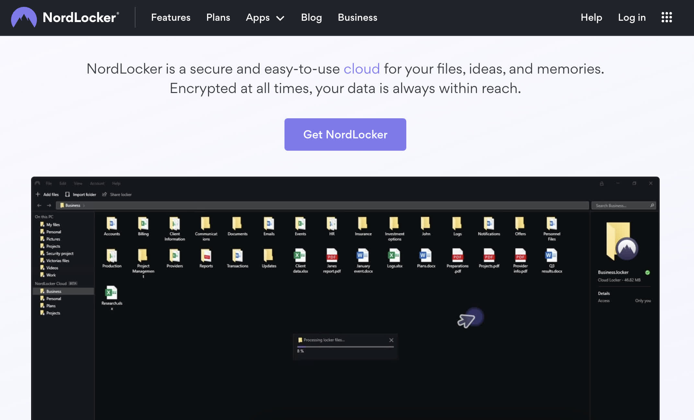Click the processing progress bar
Image resolution: width=694 pixels, height=420 pixels.
[345, 347]
